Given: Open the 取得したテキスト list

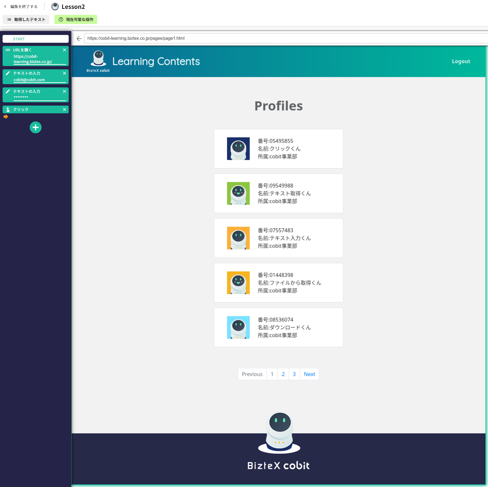Looking at the screenshot, I should pos(26,20).
